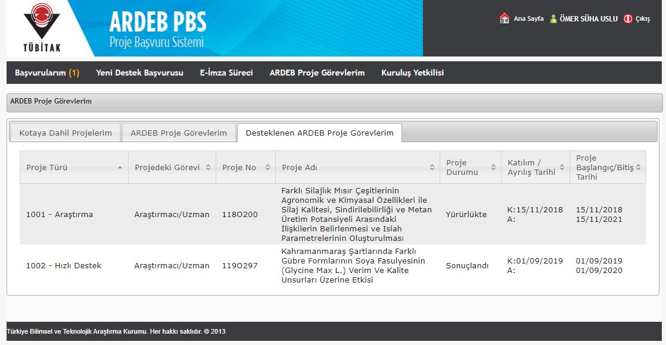Switch to Kotaya Dahil Projelerim tab
666x345 pixels.
(66, 133)
